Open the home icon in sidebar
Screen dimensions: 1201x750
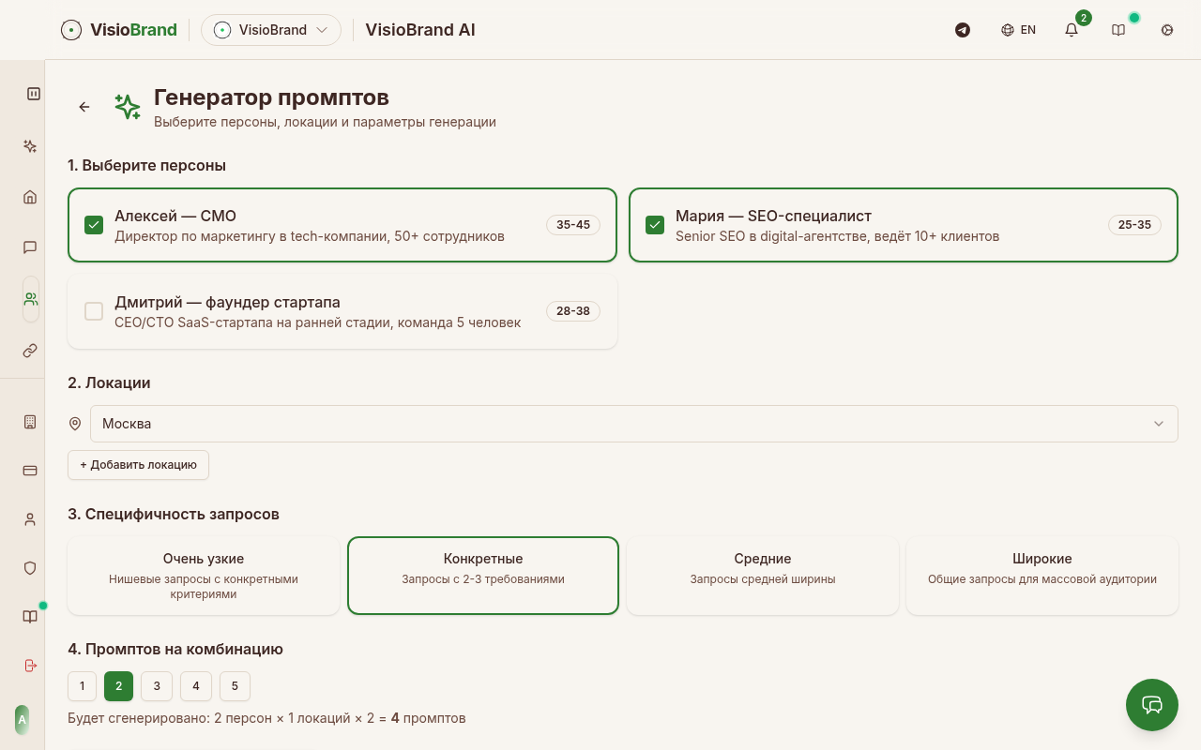coord(30,197)
